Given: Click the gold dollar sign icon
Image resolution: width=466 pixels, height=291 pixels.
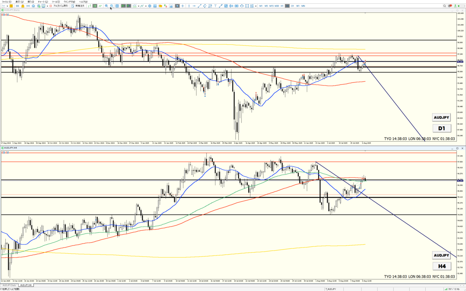Looking at the screenshot, I should click(11, 6).
